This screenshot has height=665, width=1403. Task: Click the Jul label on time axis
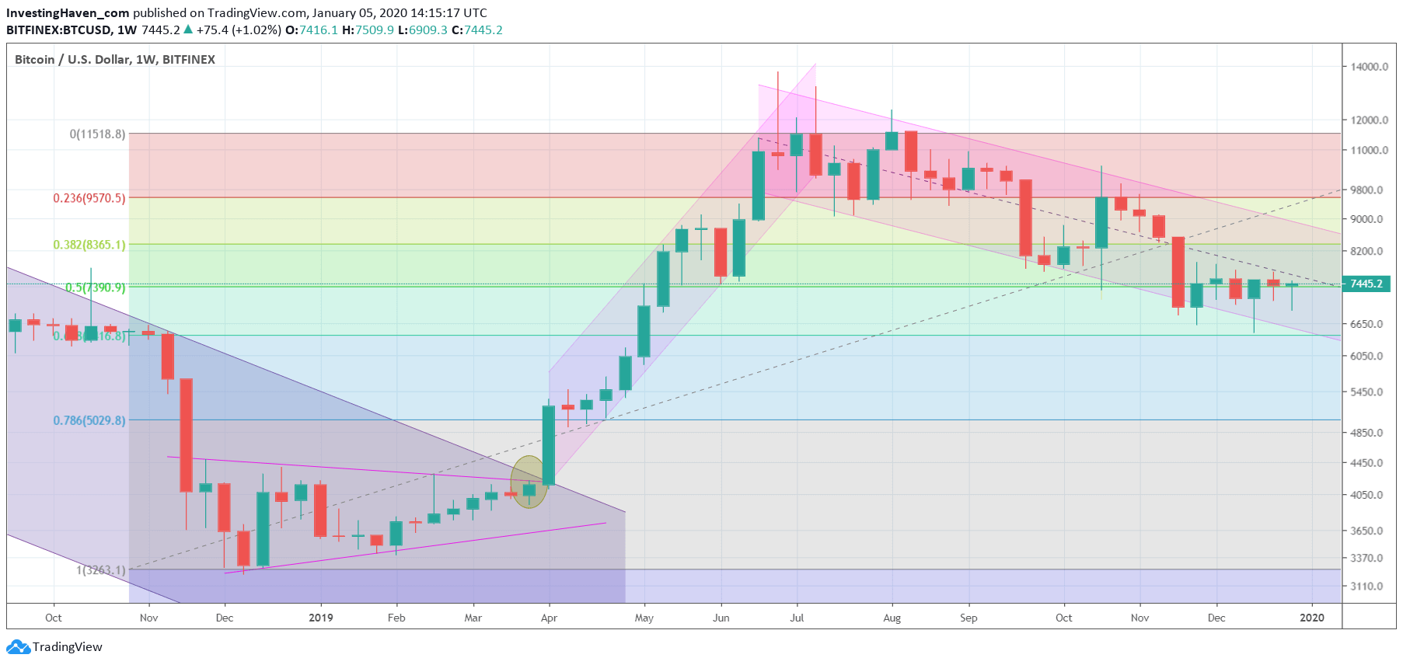[x=797, y=618]
